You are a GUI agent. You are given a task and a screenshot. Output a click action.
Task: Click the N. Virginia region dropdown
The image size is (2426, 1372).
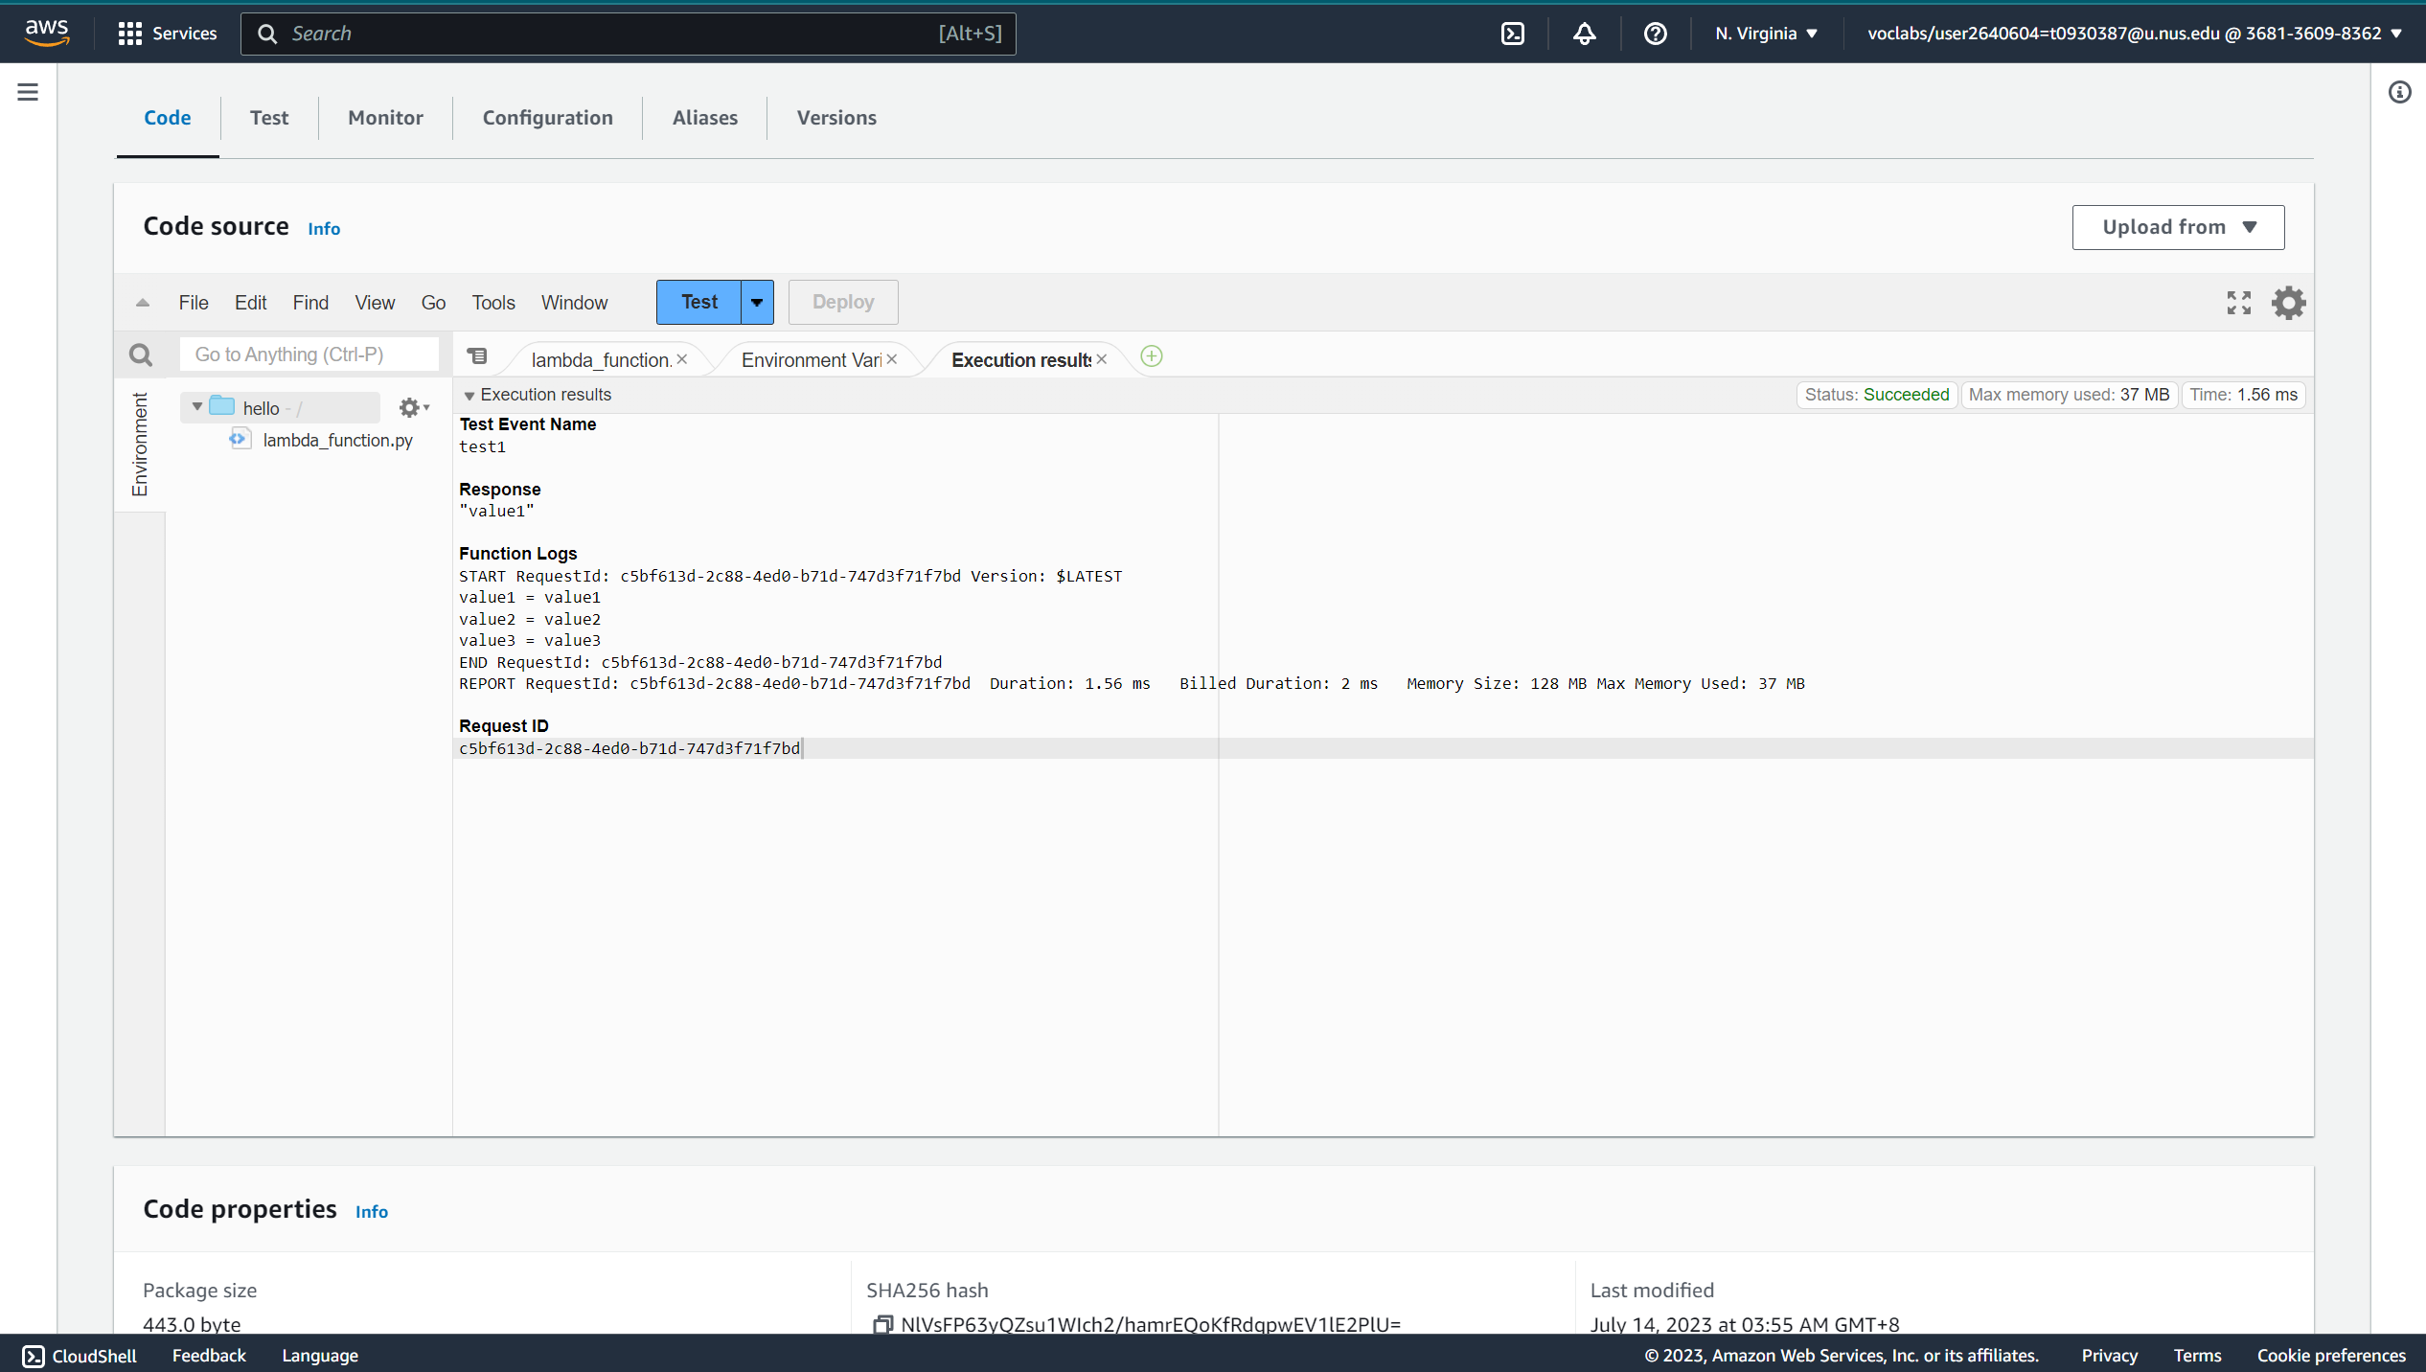[1763, 32]
